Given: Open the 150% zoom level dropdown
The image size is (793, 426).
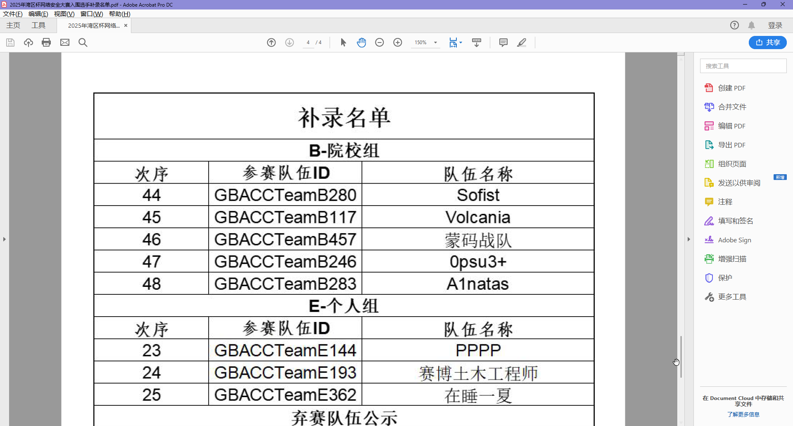Looking at the screenshot, I should point(435,43).
